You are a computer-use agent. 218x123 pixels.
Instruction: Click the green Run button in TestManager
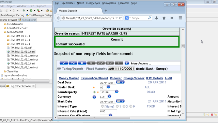point(31,11)
